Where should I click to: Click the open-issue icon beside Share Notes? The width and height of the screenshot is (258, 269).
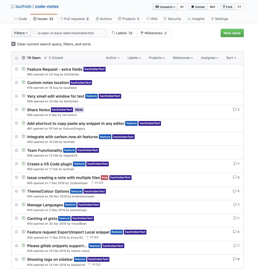(x=23, y=109)
